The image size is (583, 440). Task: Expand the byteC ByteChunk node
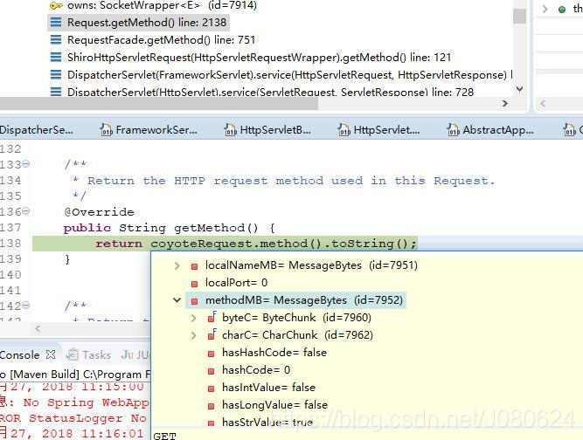[x=194, y=318]
